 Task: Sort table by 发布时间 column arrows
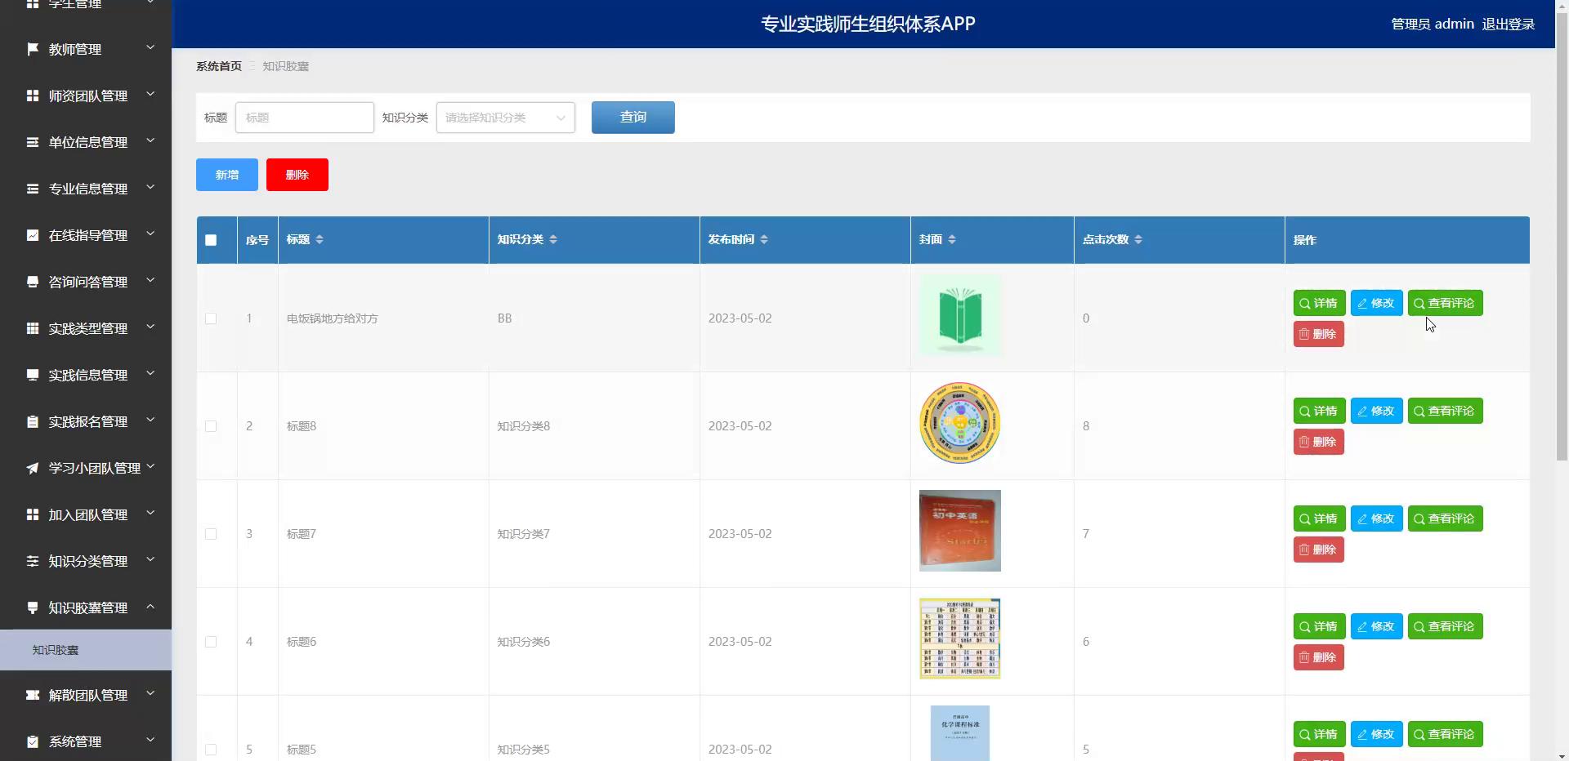(764, 239)
